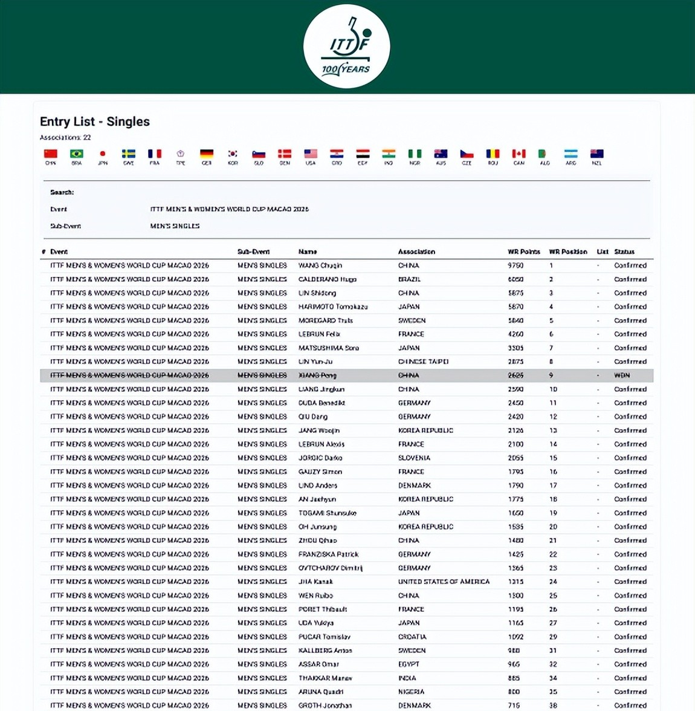Click the search Sub-Event value 'MEN'S SINGLES'
This screenshot has width=695, height=711.
tap(175, 226)
